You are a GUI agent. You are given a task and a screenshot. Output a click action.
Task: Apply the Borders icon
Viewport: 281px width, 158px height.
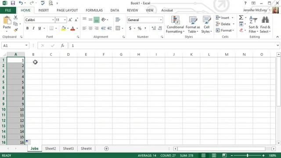[51, 28]
